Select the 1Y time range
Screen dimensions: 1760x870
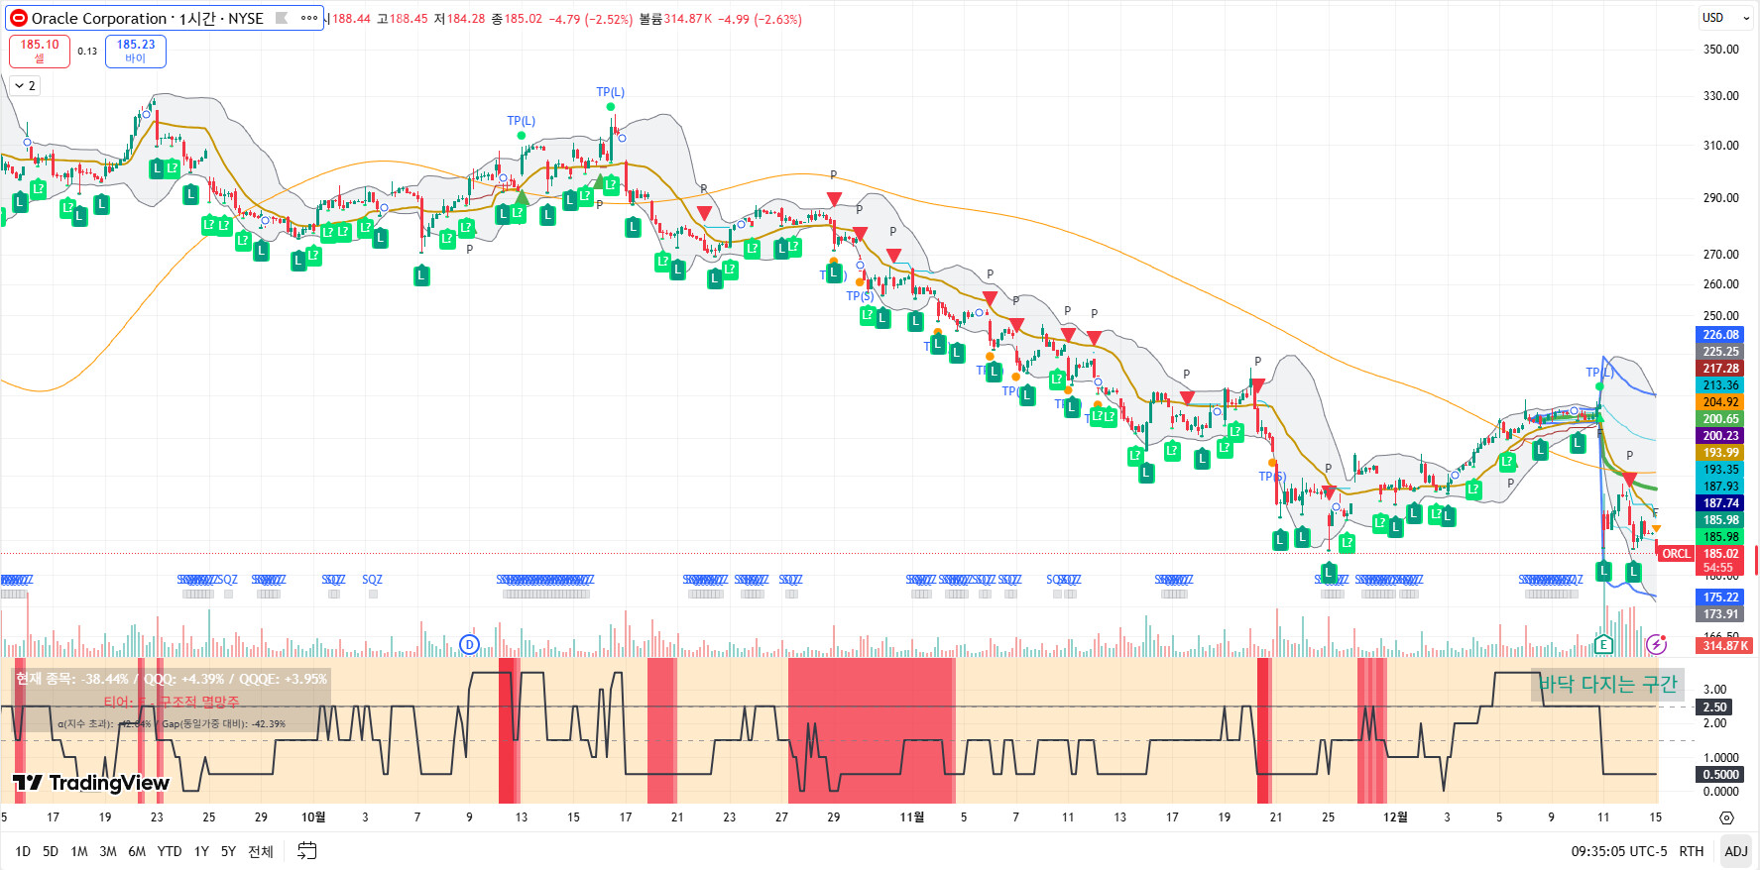click(x=201, y=851)
